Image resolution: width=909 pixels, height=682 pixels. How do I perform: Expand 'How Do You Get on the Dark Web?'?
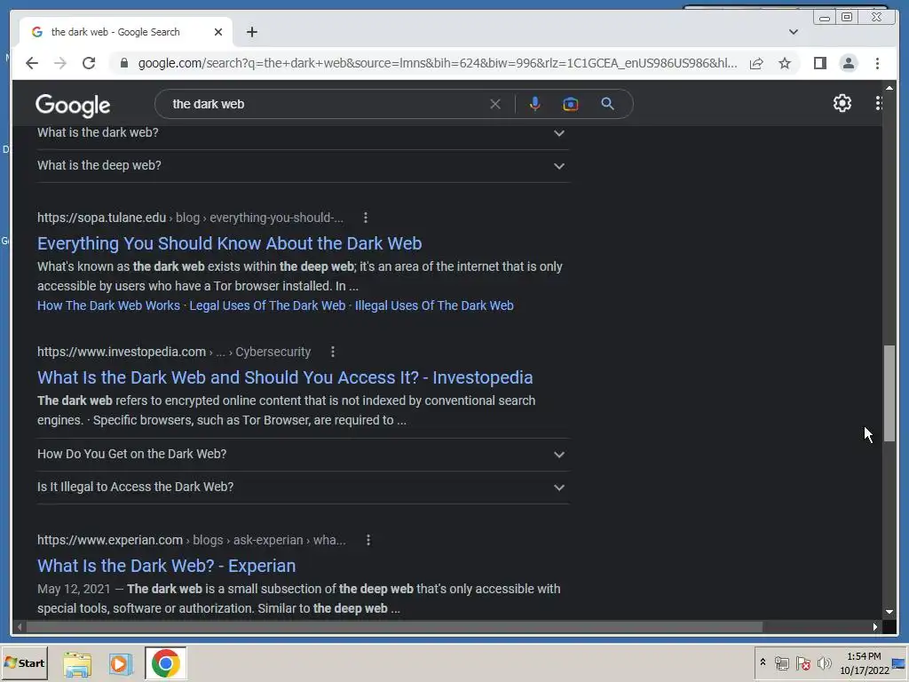tap(303, 454)
